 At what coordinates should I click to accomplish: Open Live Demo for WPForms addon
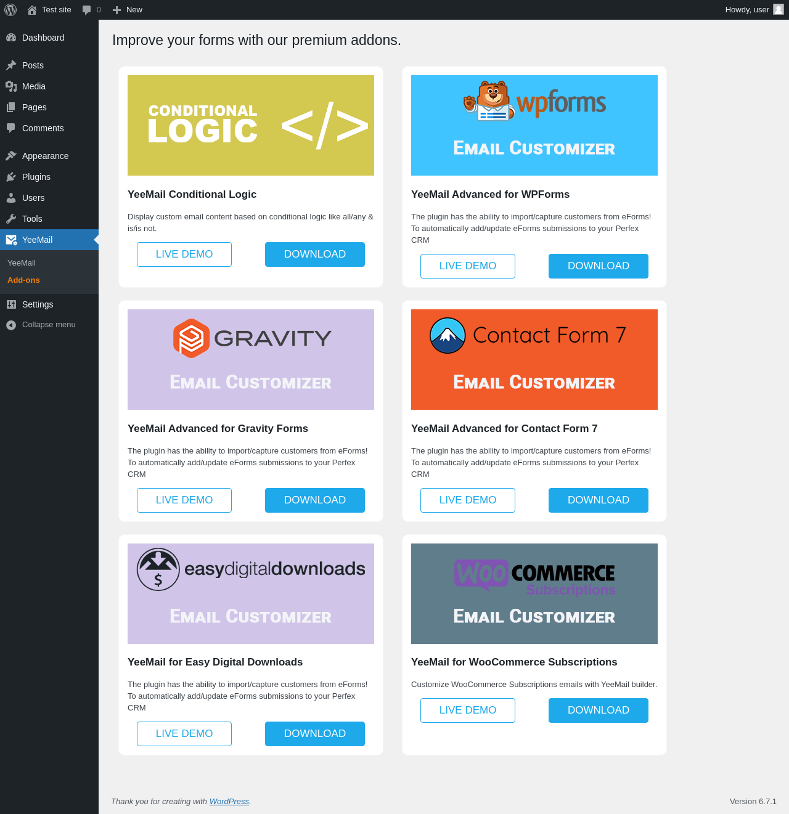468,266
